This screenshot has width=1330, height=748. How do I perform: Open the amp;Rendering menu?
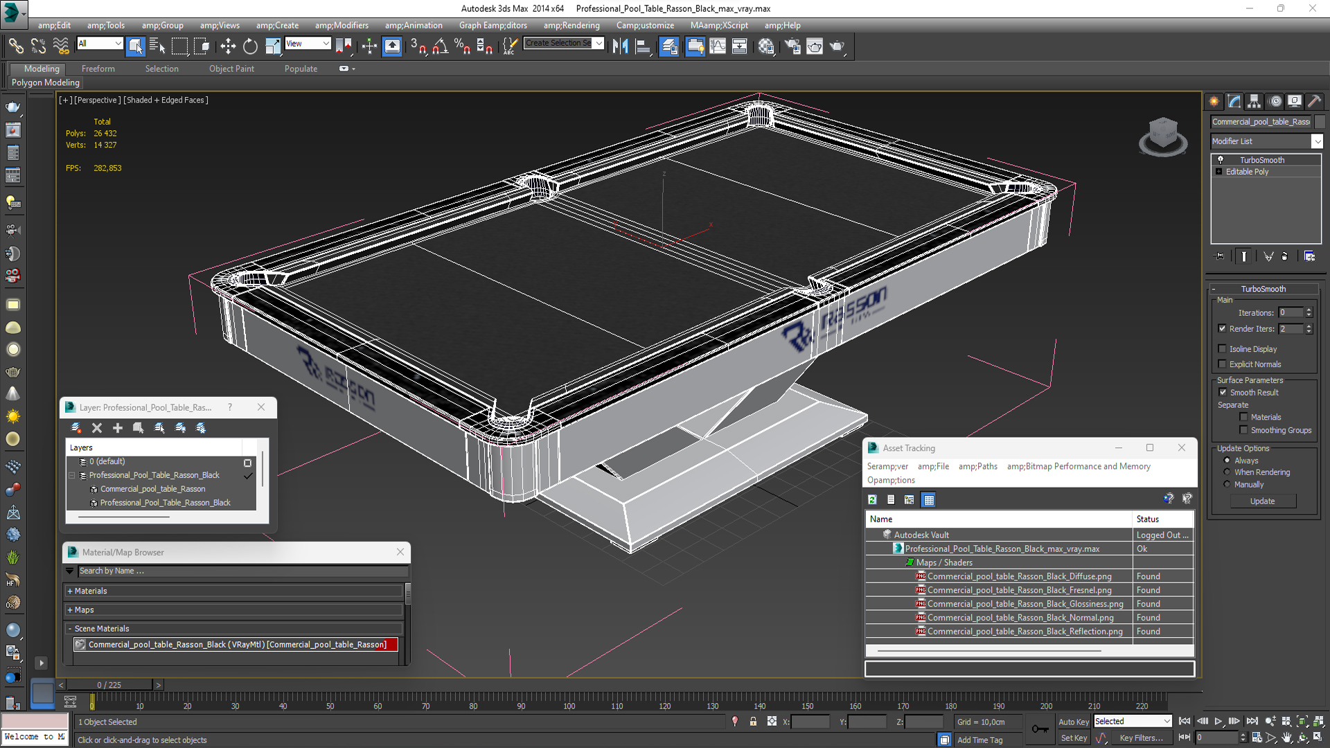click(571, 26)
